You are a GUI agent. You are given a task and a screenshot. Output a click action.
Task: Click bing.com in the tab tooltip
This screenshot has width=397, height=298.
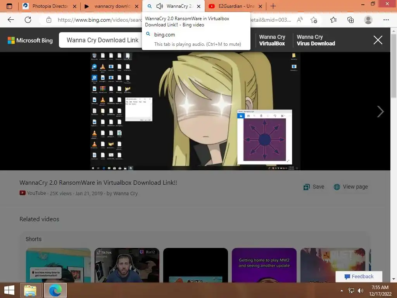click(164, 35)
